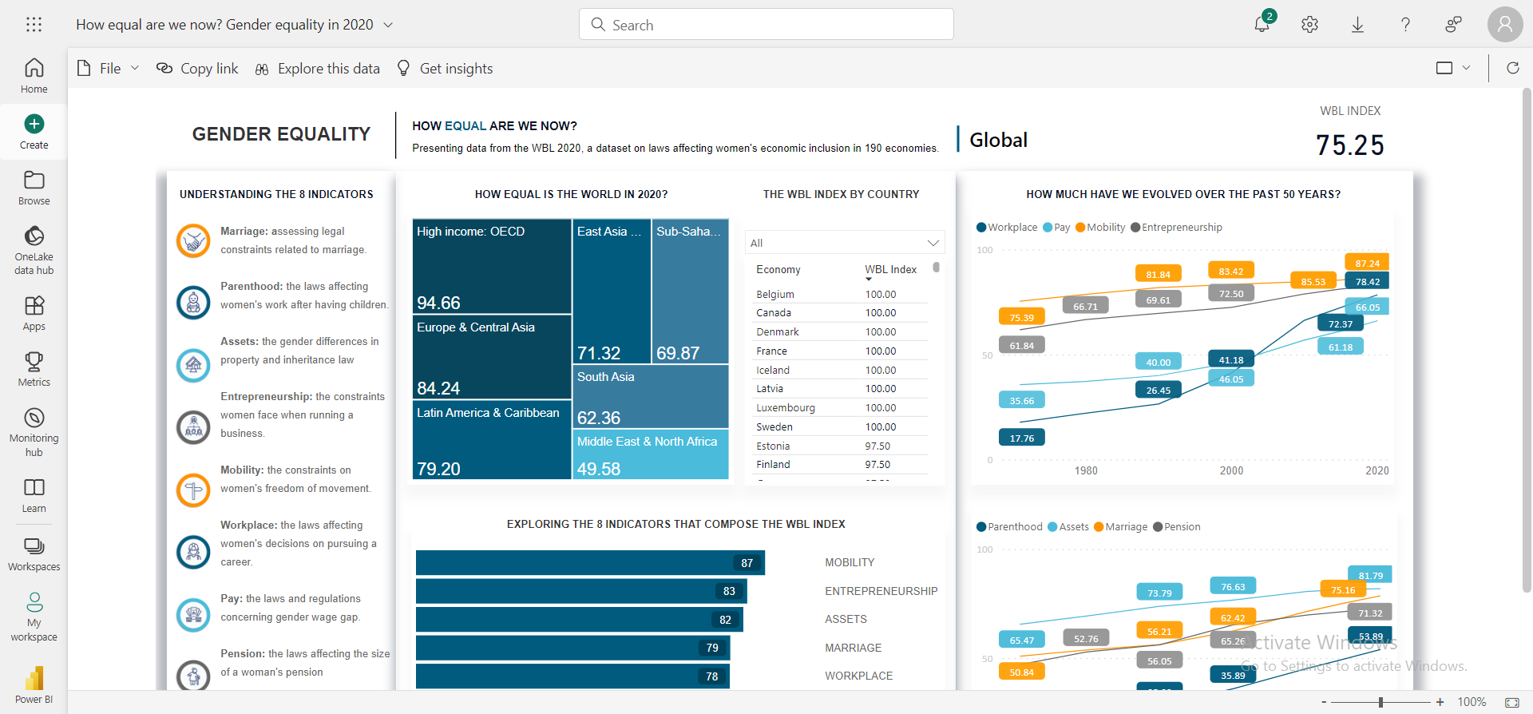Open the settings gear icon

point(1309,24)
